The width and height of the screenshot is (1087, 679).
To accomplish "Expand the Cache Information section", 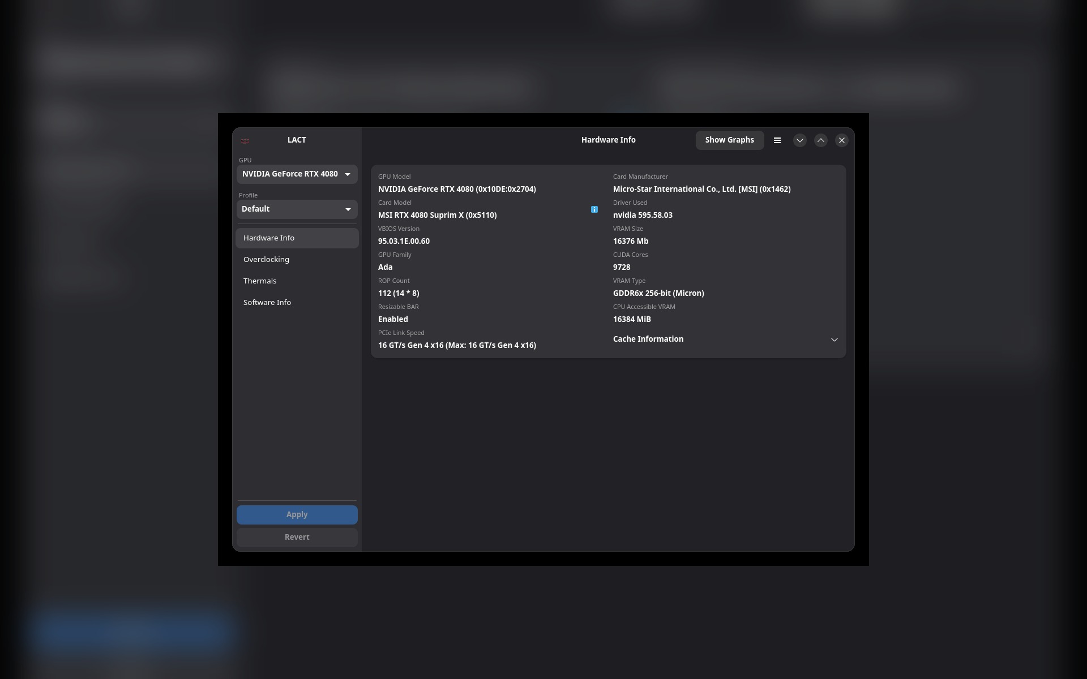I will tap(725, 339).
